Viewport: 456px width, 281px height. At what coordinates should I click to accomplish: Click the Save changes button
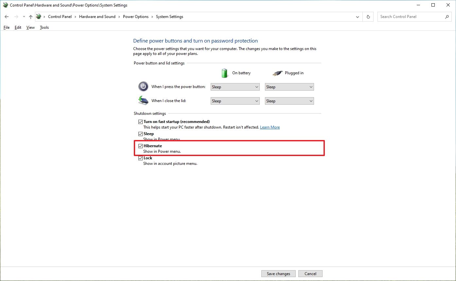tap(278, 274)
